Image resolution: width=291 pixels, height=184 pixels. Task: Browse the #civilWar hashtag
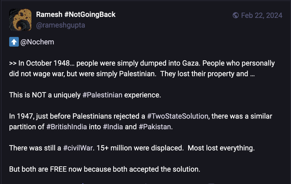(78, 148)
